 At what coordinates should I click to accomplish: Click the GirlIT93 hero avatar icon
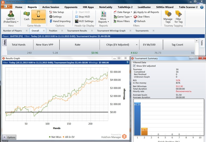11,14
